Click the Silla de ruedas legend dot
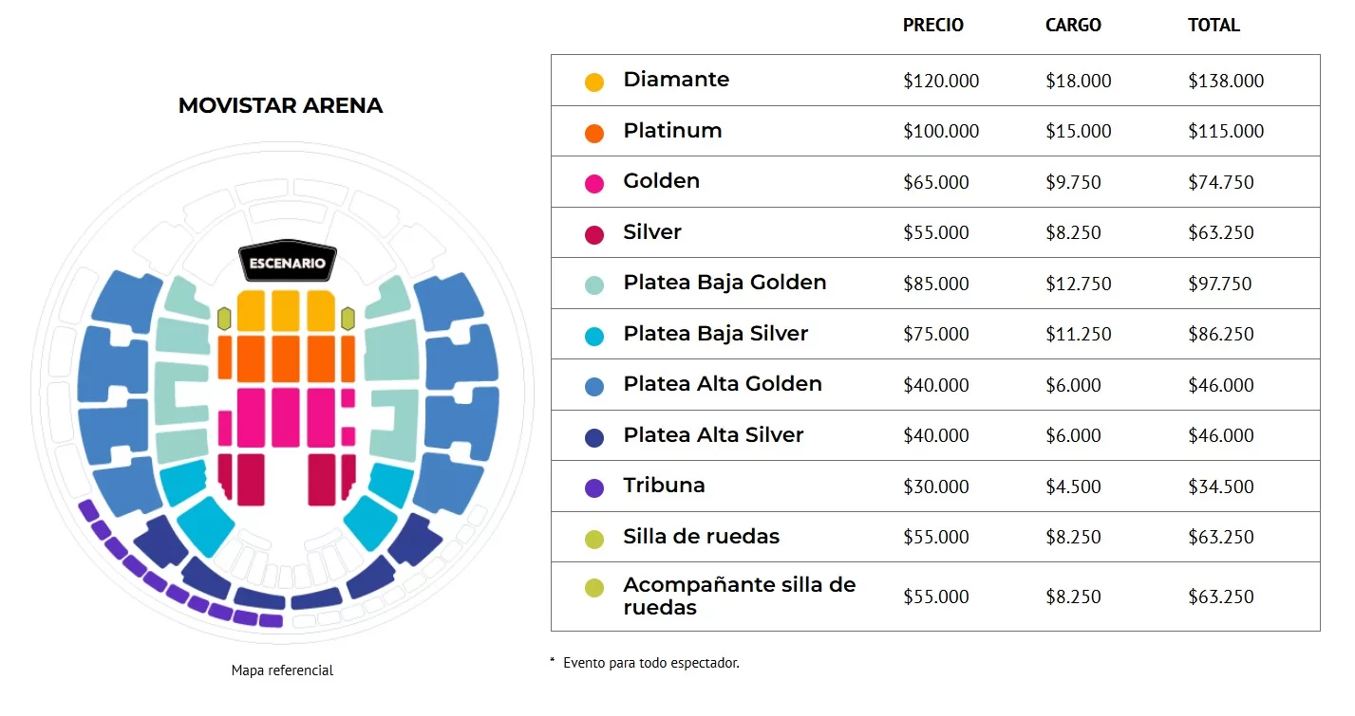Screen dimensions: 1355x716 pos(594,540)
